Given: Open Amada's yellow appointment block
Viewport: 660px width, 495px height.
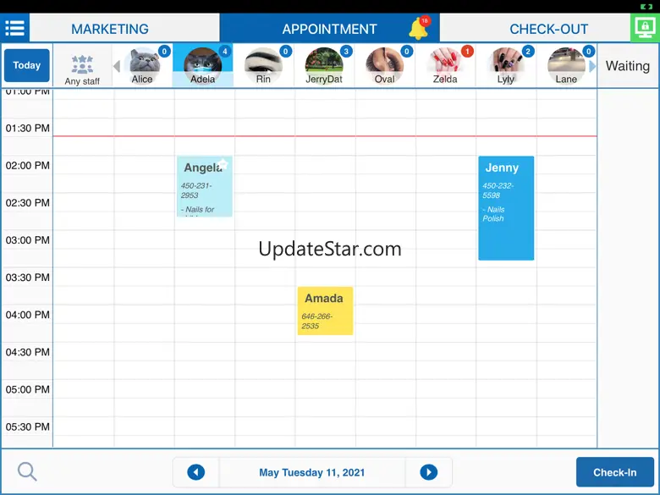Looking at the screenshot, I should pyautogui.click(x=325, y=311).
